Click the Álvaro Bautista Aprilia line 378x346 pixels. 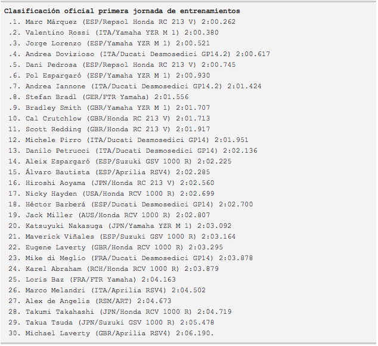click(x=109, y=172)
